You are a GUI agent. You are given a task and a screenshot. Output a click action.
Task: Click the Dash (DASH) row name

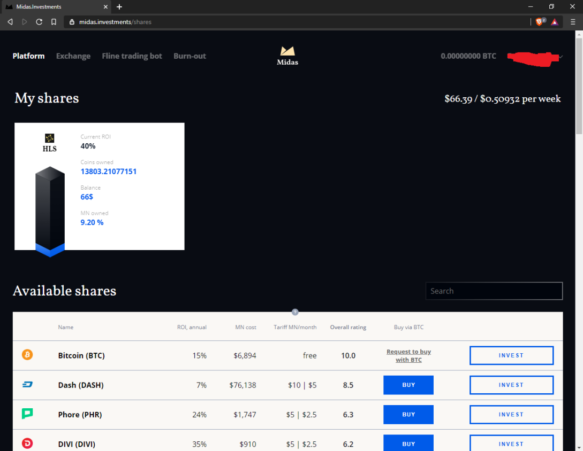pos(81,385)
